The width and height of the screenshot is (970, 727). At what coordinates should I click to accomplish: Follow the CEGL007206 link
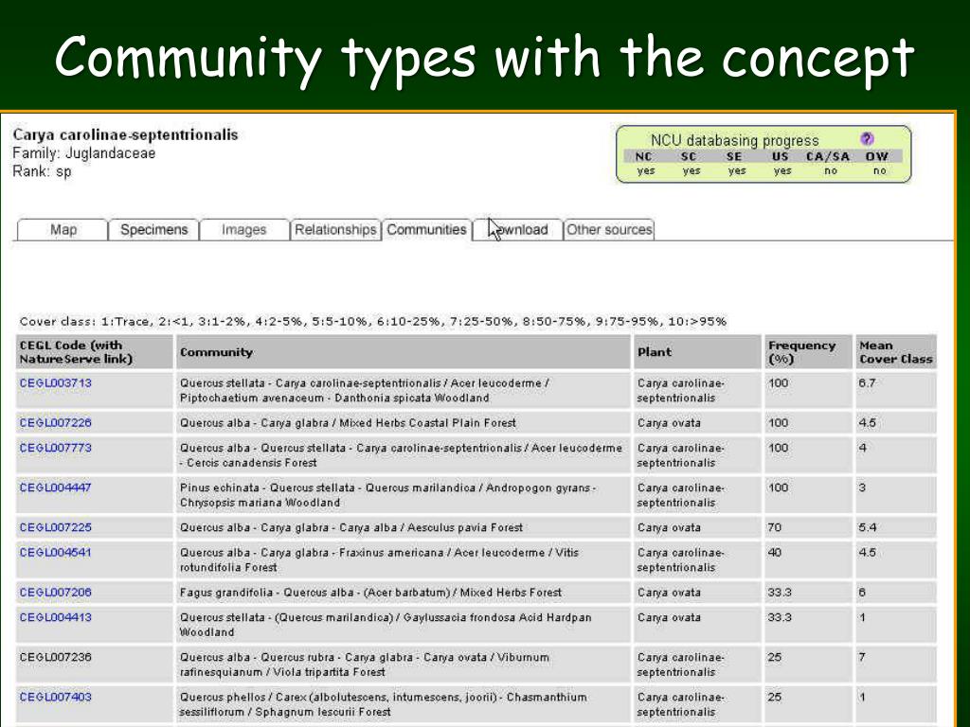[56, 593]
